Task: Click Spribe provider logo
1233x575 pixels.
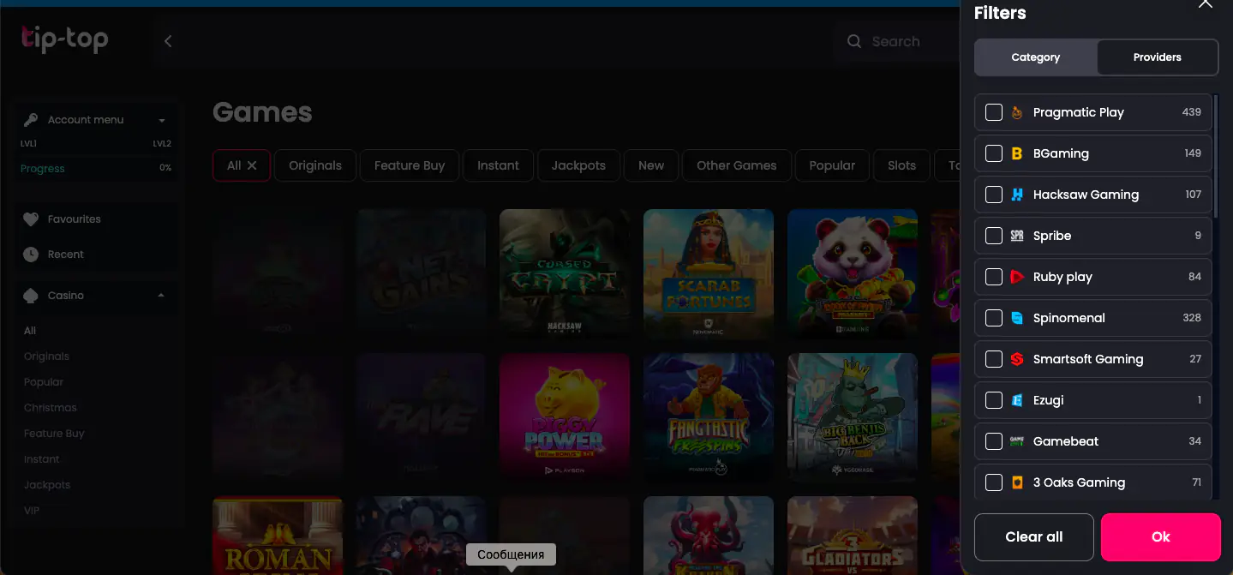Action: click(x=1017, y=236)
